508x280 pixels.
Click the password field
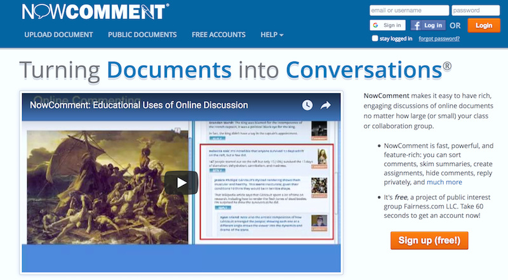pyautogui.click(x=476, y=10)
